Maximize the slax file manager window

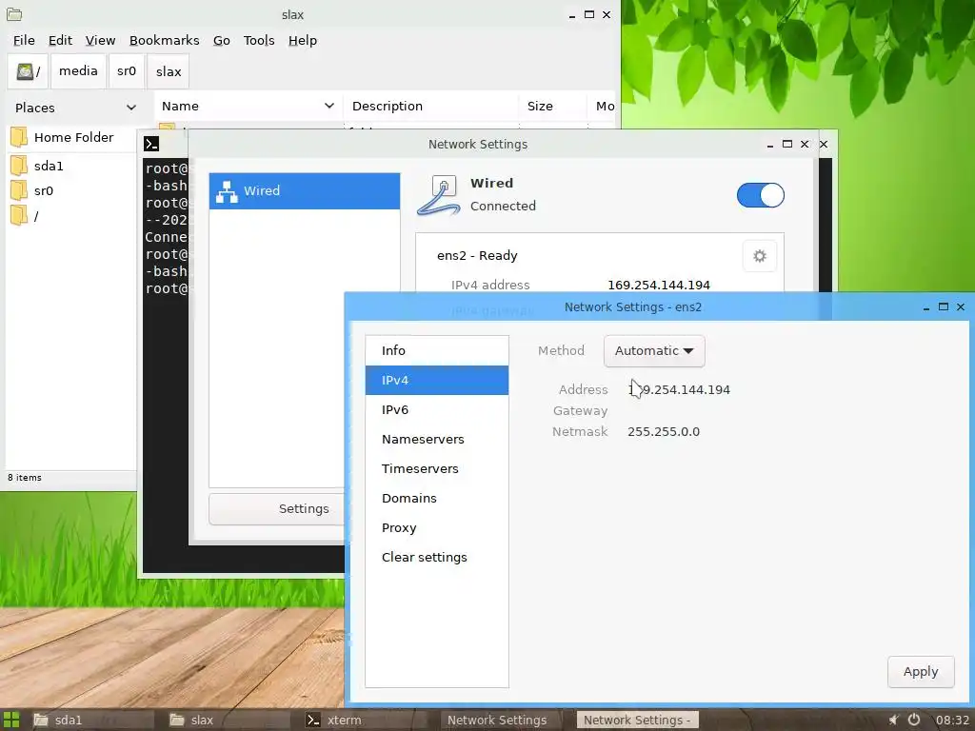click(x=588, y=14)
